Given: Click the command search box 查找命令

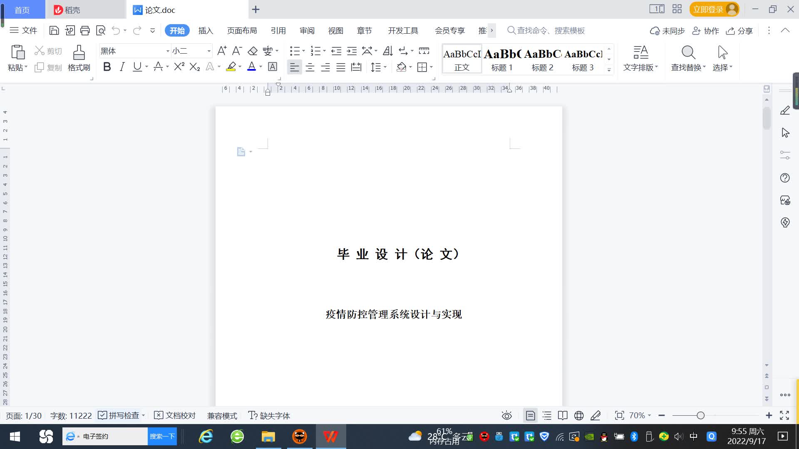Looking at the screenshot, I should [549, 31].
